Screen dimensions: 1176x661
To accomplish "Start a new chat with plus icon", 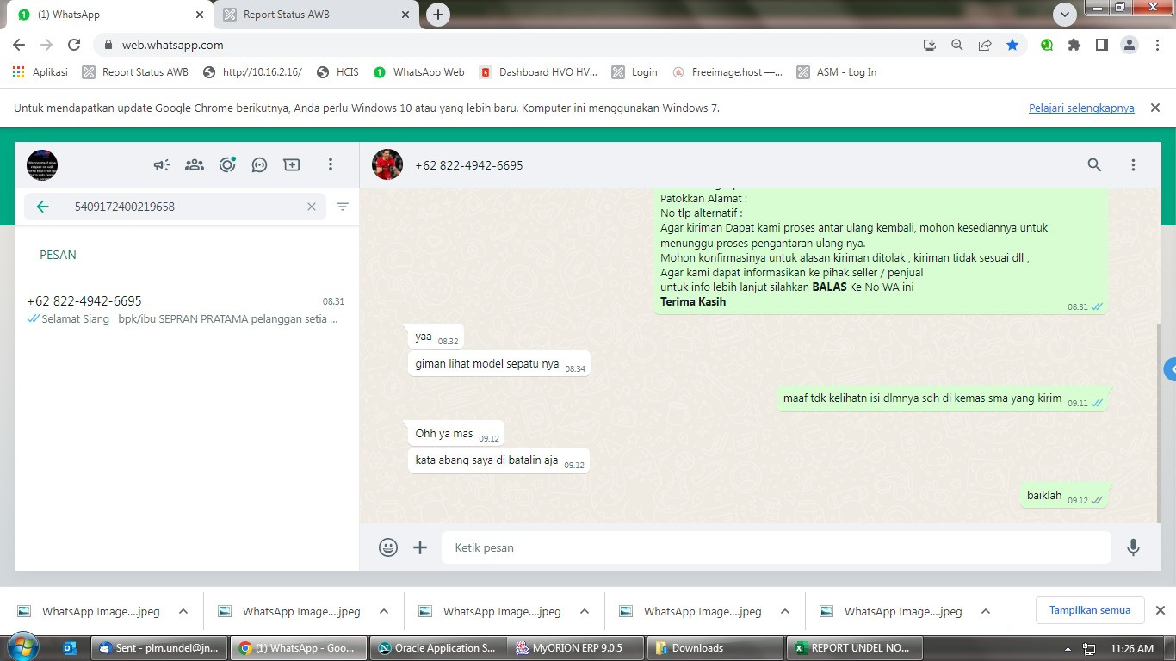I will pyautogui.click(x=292, y=164).
